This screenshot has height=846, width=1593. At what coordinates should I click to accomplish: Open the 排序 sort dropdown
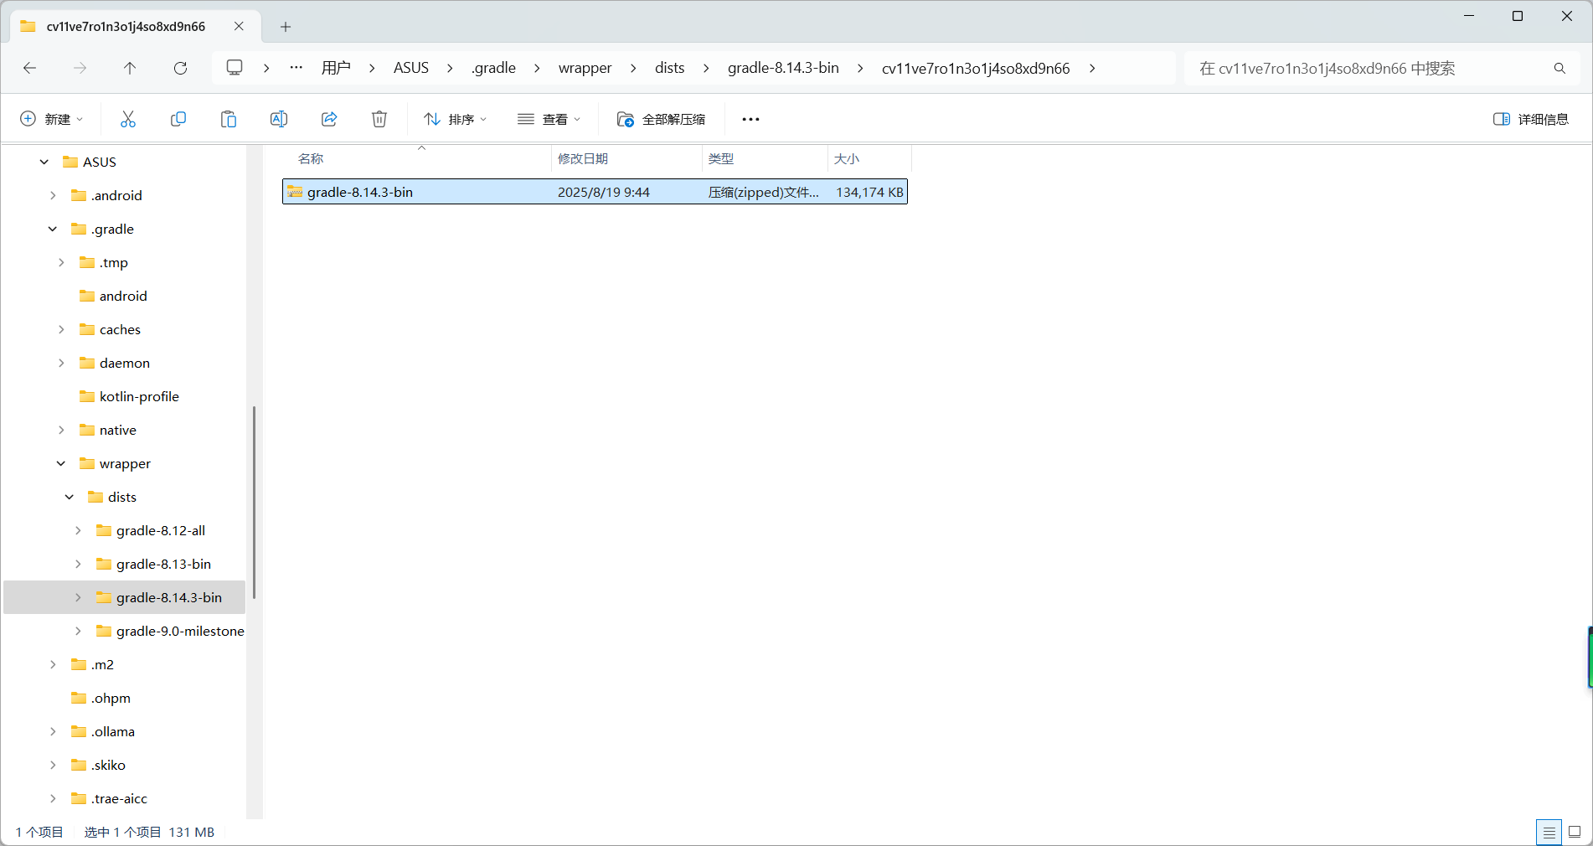(456, 119)
